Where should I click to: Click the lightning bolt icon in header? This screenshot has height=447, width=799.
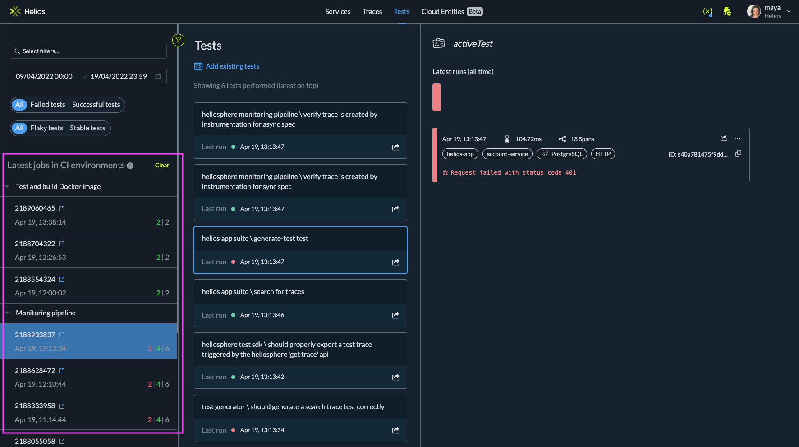727,11
